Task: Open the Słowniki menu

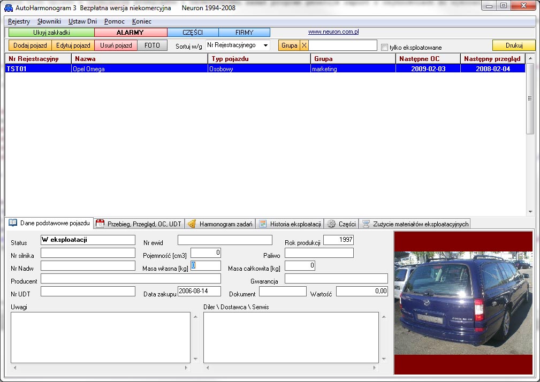Action: [49, 21]
